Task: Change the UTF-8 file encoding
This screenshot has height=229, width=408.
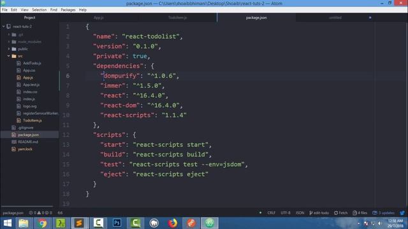Action: click(x=286, y=213)
